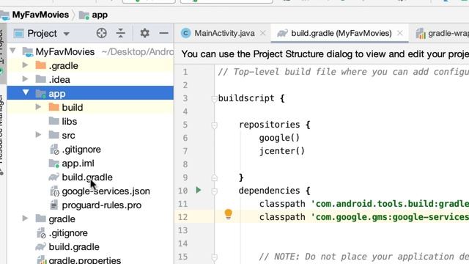The width and height of the screenshot is (469, 264).
Task: Select the .idea folder row
Action: point(90,80)
